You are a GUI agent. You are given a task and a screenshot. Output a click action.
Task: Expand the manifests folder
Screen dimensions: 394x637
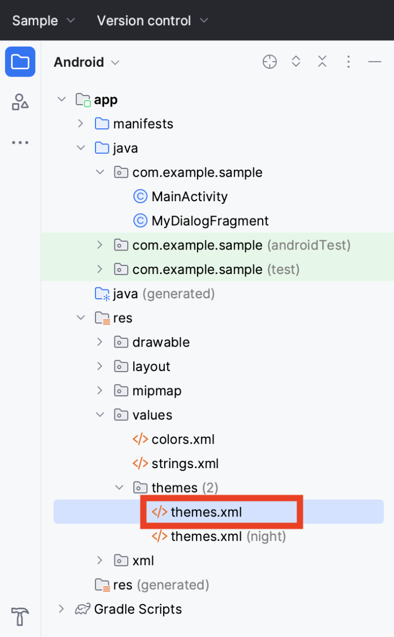[81, 123]
